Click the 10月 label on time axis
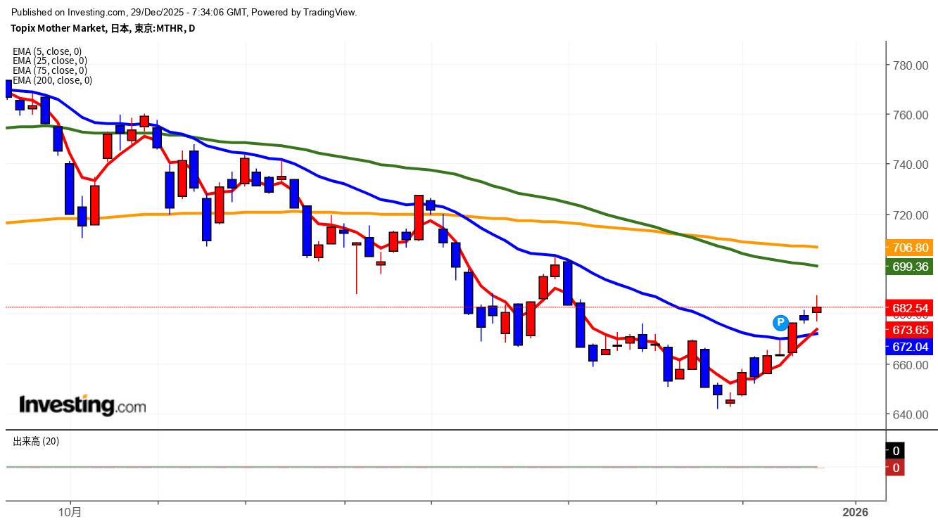938x524 pixels. 71,512
